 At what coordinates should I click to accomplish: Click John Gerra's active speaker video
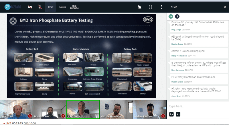pos(83,109)
